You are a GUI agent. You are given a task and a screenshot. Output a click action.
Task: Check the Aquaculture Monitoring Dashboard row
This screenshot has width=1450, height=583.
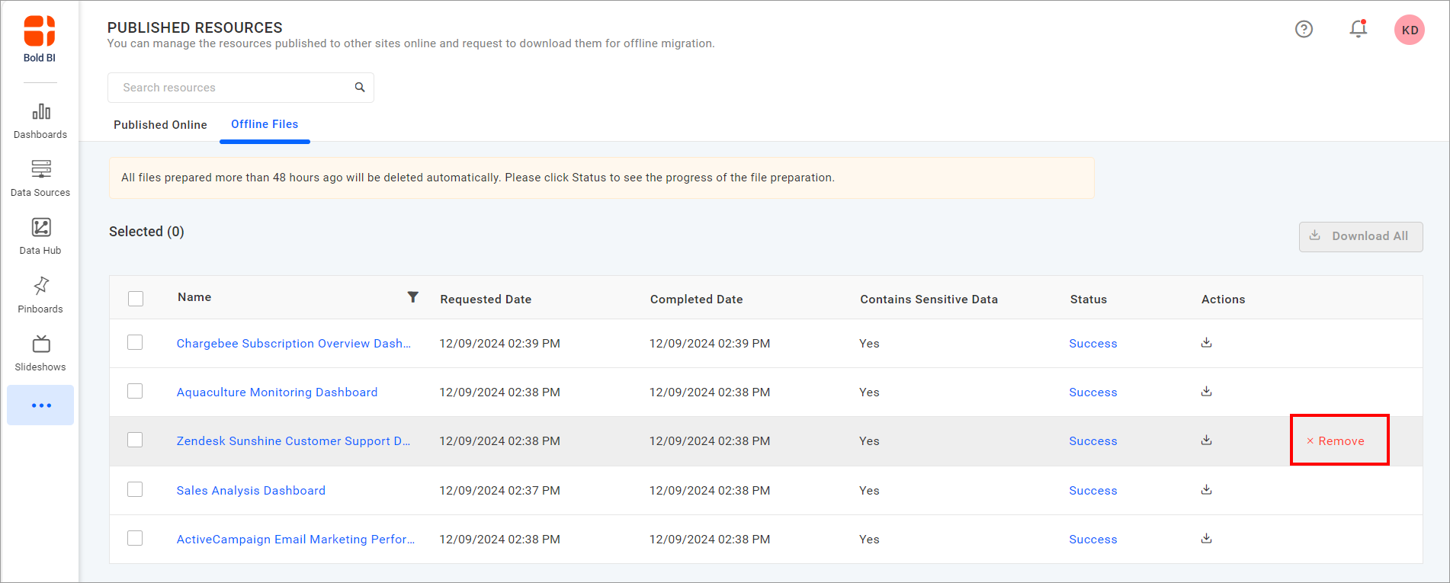(x=135, y=391)
